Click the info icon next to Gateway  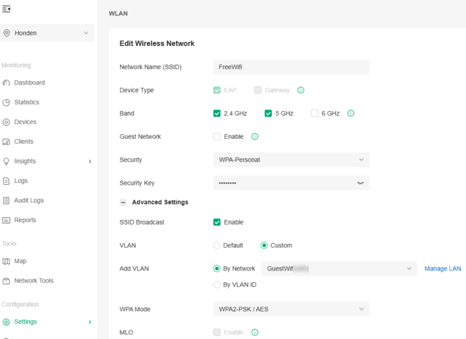[x=301, y=90]
